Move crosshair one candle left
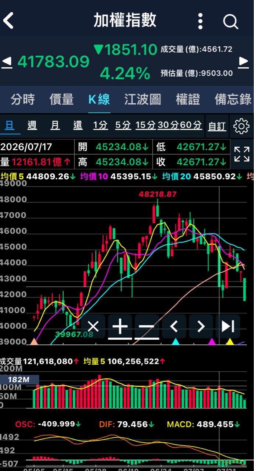Viewport: 254px width, 471px height. 174,326
